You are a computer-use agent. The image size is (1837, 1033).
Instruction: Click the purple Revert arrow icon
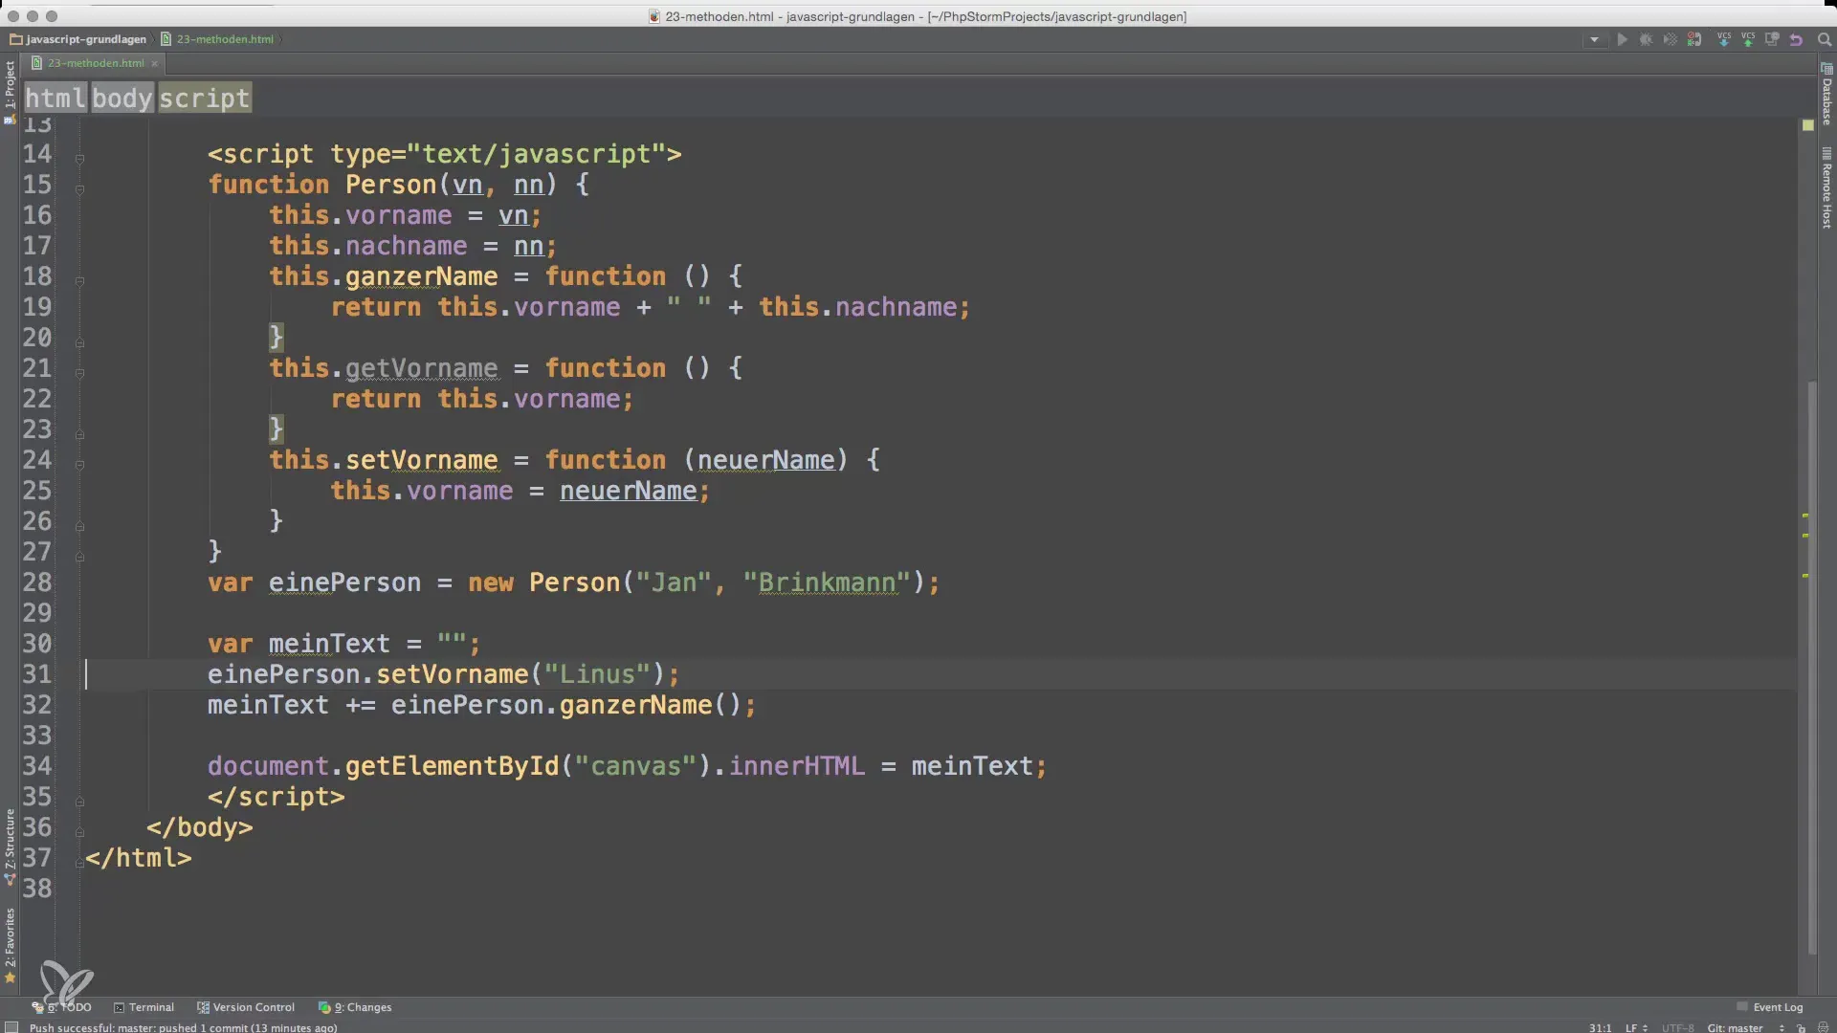pyautogui.click(x=1796, y=40)
